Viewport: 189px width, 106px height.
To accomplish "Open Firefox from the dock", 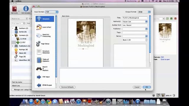I will (37, 102).
